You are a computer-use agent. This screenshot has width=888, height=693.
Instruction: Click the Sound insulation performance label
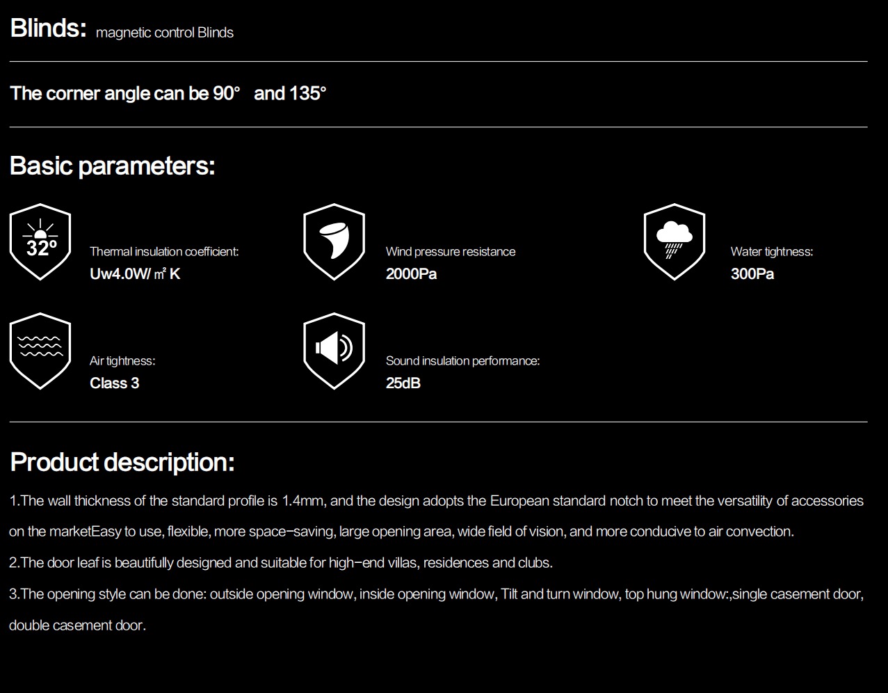[x=463, y=361]
